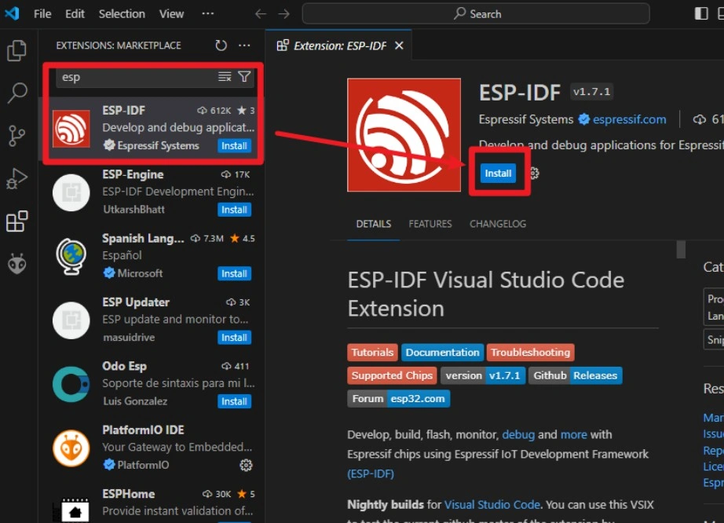Switch to the CHANGELOG tab
This screenshot has height=523, width=724.
pyautogui.click(x=498, y=224)
